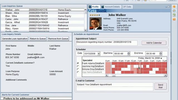178x100 pixels.
Task: Switch to the Profile tab
Action: [x=94, y=7]
